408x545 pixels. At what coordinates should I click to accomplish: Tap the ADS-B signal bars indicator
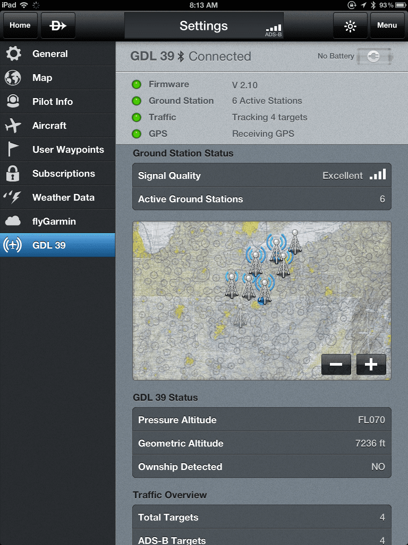point(274,30)
